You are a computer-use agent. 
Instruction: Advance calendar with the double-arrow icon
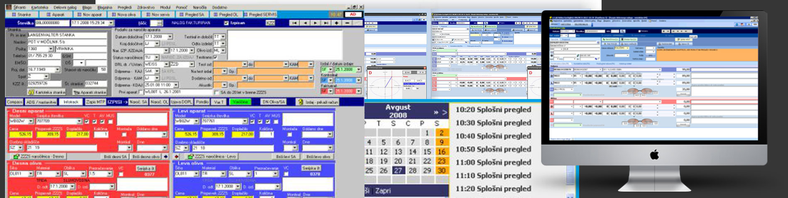coord(436,112)
